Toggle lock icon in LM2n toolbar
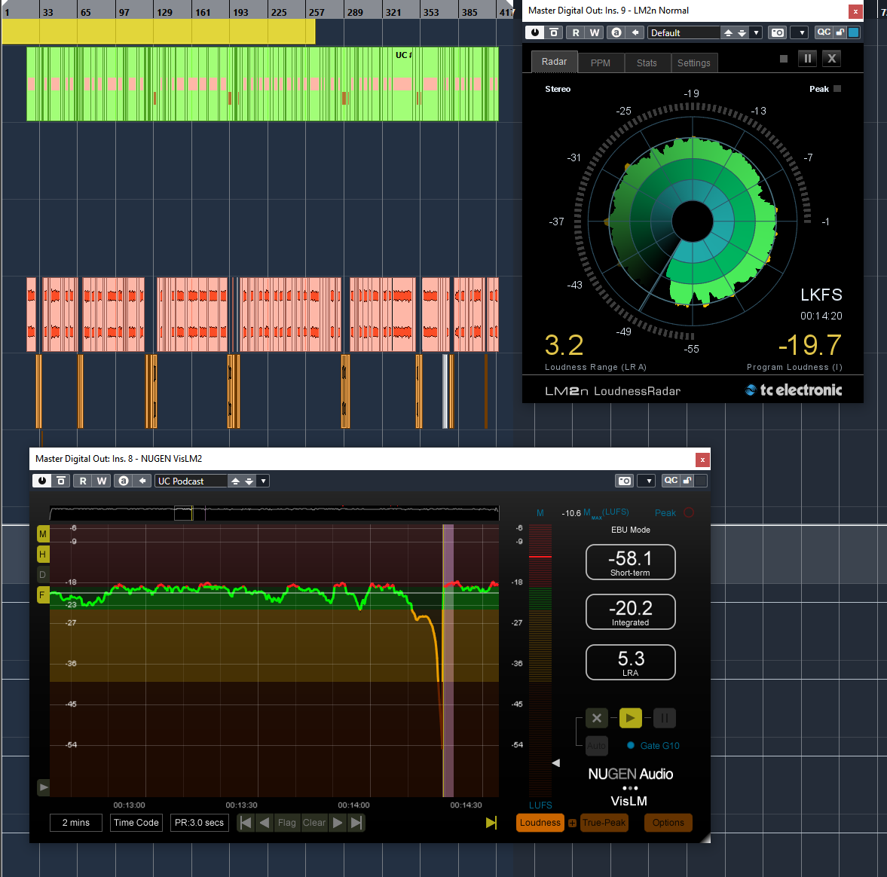Screen dimensions: 887x877 (840, 32)
